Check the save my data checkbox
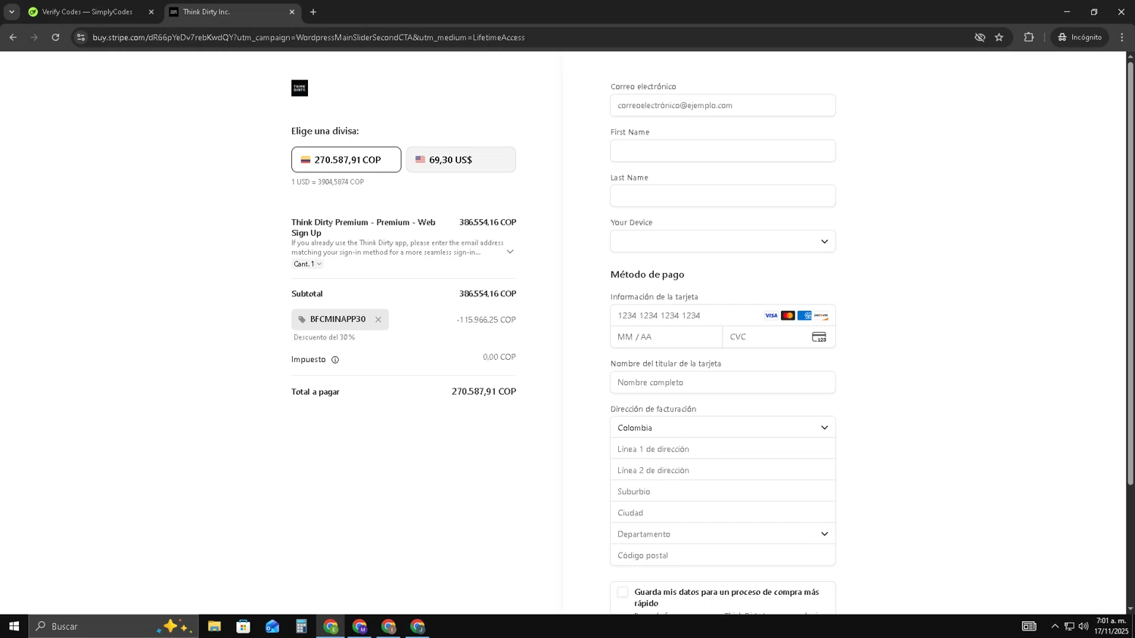 [x=622, y=592]
